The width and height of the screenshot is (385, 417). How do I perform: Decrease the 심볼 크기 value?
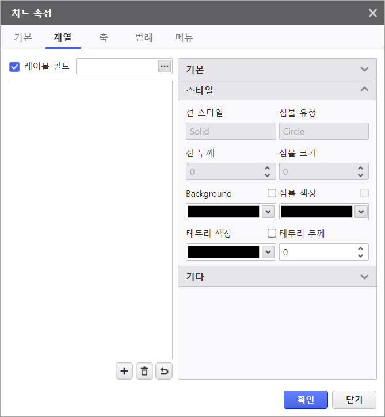click(x=360, y=175)
